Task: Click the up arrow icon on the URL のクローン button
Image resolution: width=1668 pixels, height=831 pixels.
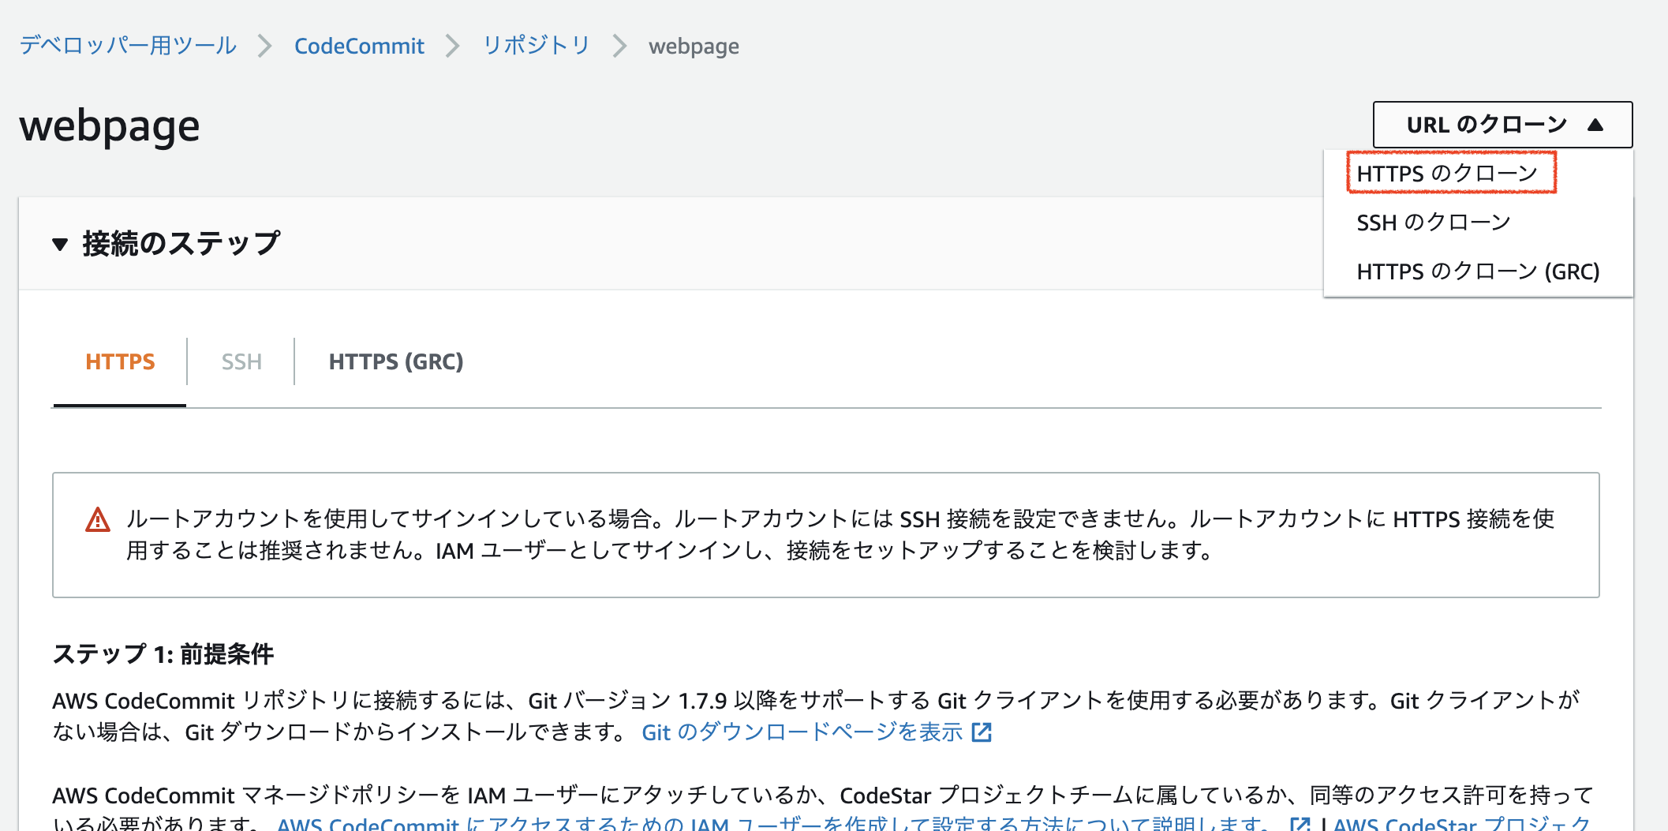Action: (1595, 125)
